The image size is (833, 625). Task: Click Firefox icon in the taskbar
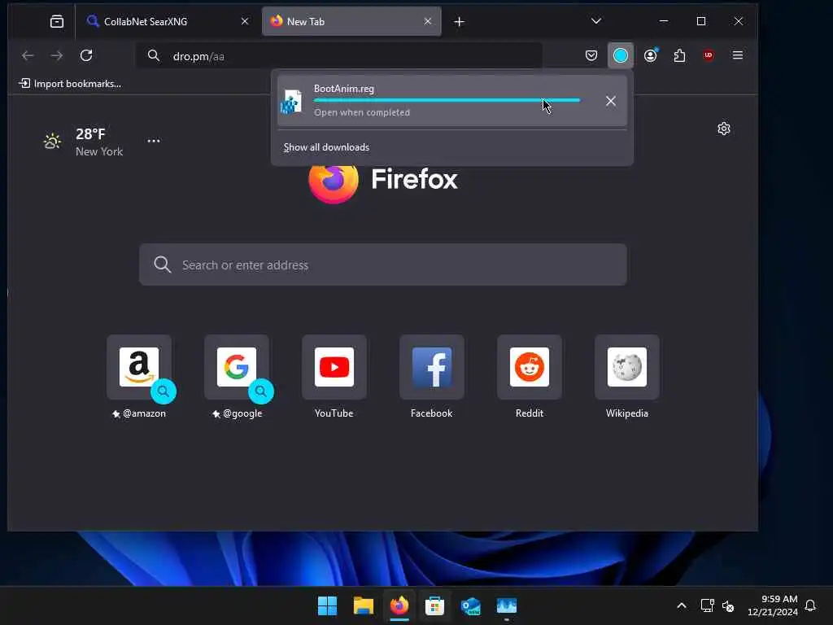pyautogui.click(x=399, y=605)
